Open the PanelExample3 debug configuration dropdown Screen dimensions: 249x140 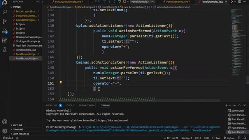(x=142, y=2)
